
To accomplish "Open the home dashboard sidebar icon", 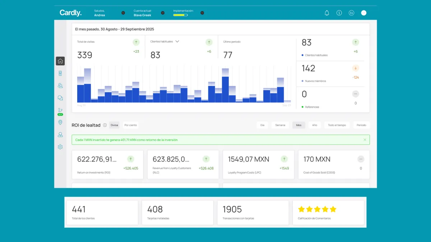I will (x=60, y=61).
